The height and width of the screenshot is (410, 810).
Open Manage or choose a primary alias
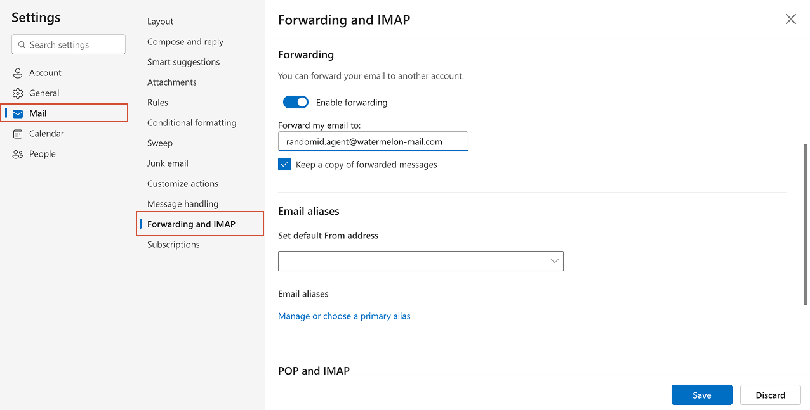point(344,316)
